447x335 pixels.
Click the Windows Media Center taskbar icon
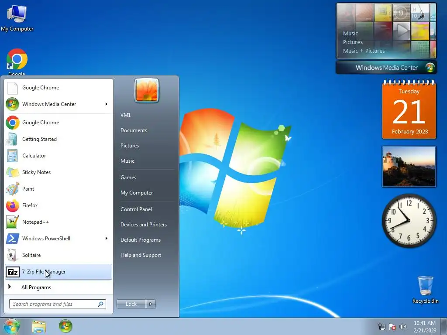click(65, 326)
